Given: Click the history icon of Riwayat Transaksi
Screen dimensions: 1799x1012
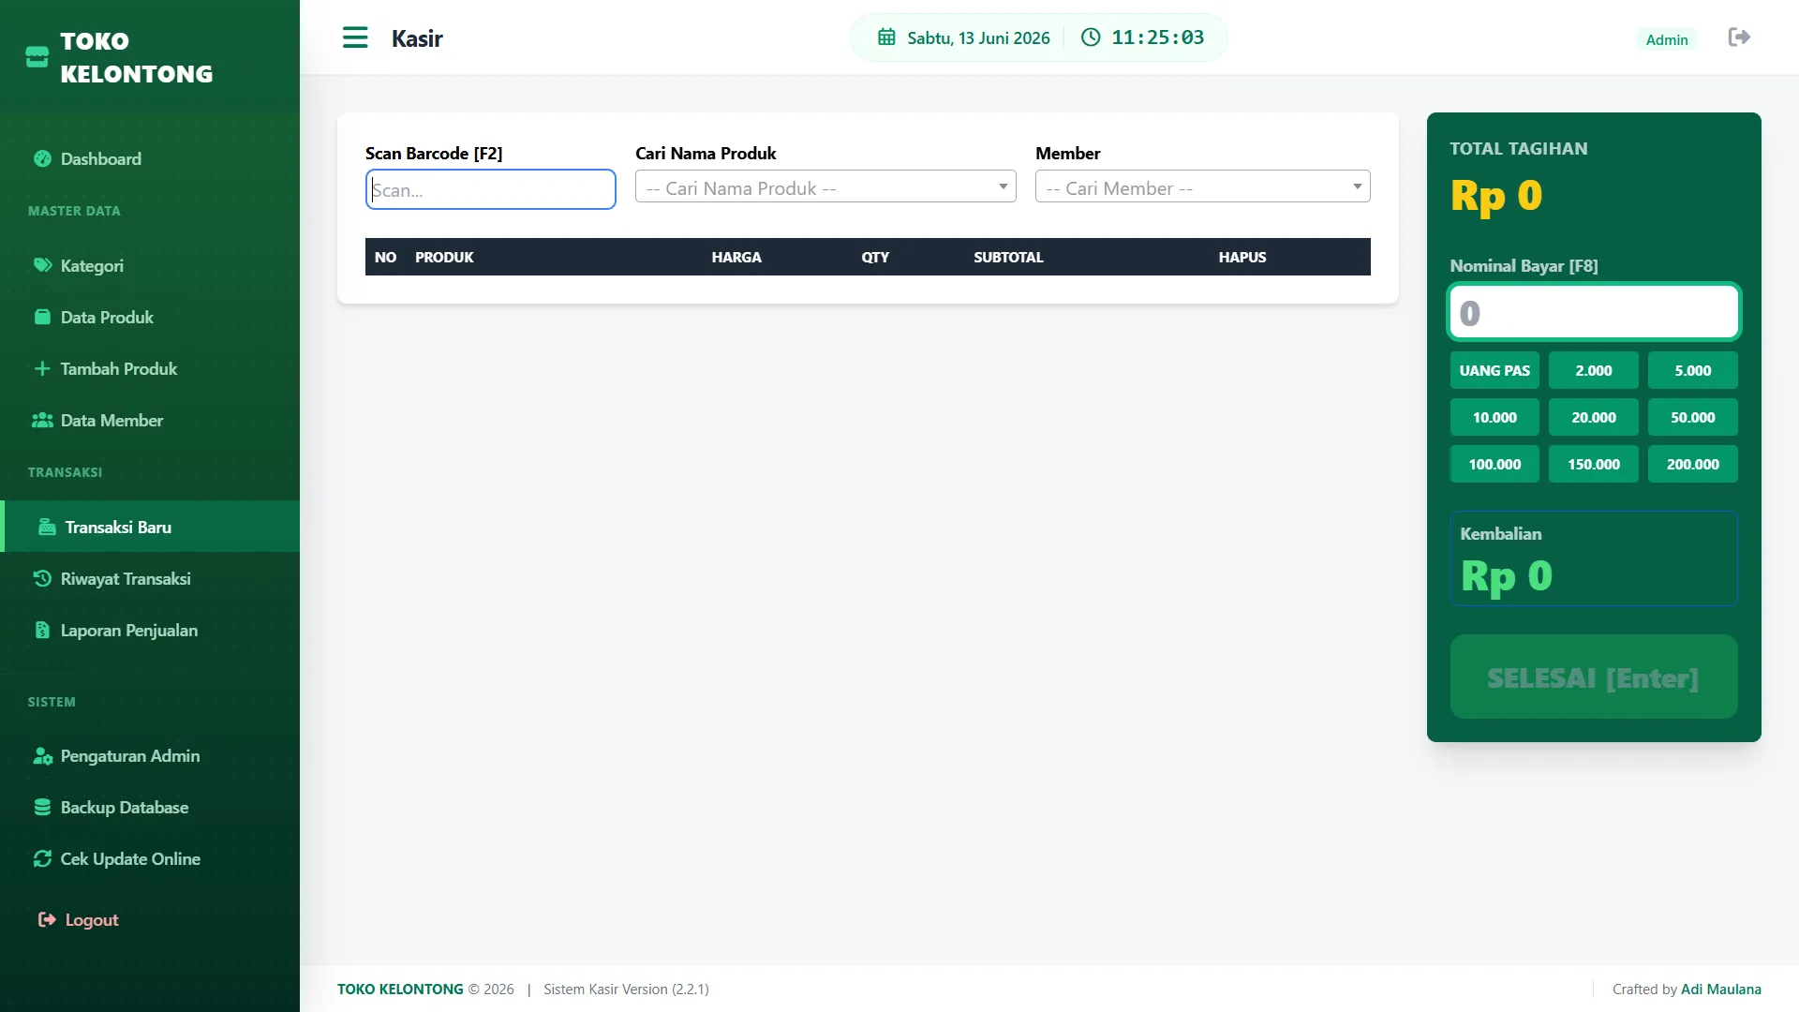Looking at the screenshot, I should (42, 578).
